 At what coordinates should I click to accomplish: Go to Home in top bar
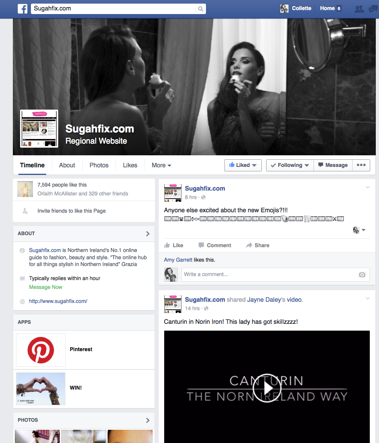tap(327, 8)
